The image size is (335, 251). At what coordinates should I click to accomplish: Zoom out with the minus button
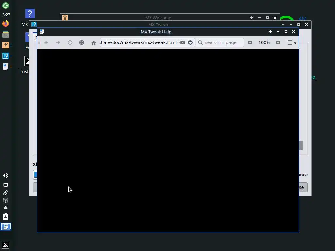coord(250,42)
